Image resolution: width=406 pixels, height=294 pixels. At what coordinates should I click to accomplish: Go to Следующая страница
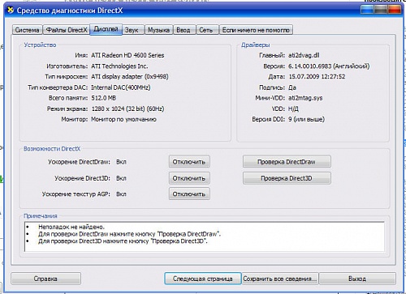[x=203, y=279]
